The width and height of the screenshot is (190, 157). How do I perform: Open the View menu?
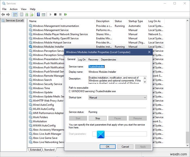pyautogui.click(x=24, y=9)
